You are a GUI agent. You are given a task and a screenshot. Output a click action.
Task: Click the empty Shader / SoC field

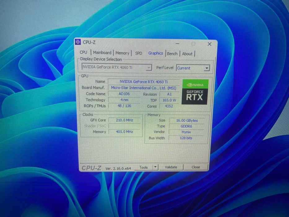click(x=125, y=126)
